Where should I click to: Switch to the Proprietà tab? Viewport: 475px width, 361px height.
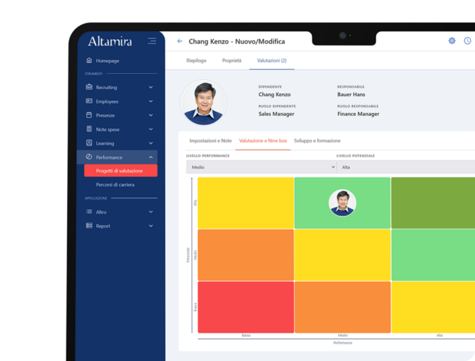click(x=232, y=61)
